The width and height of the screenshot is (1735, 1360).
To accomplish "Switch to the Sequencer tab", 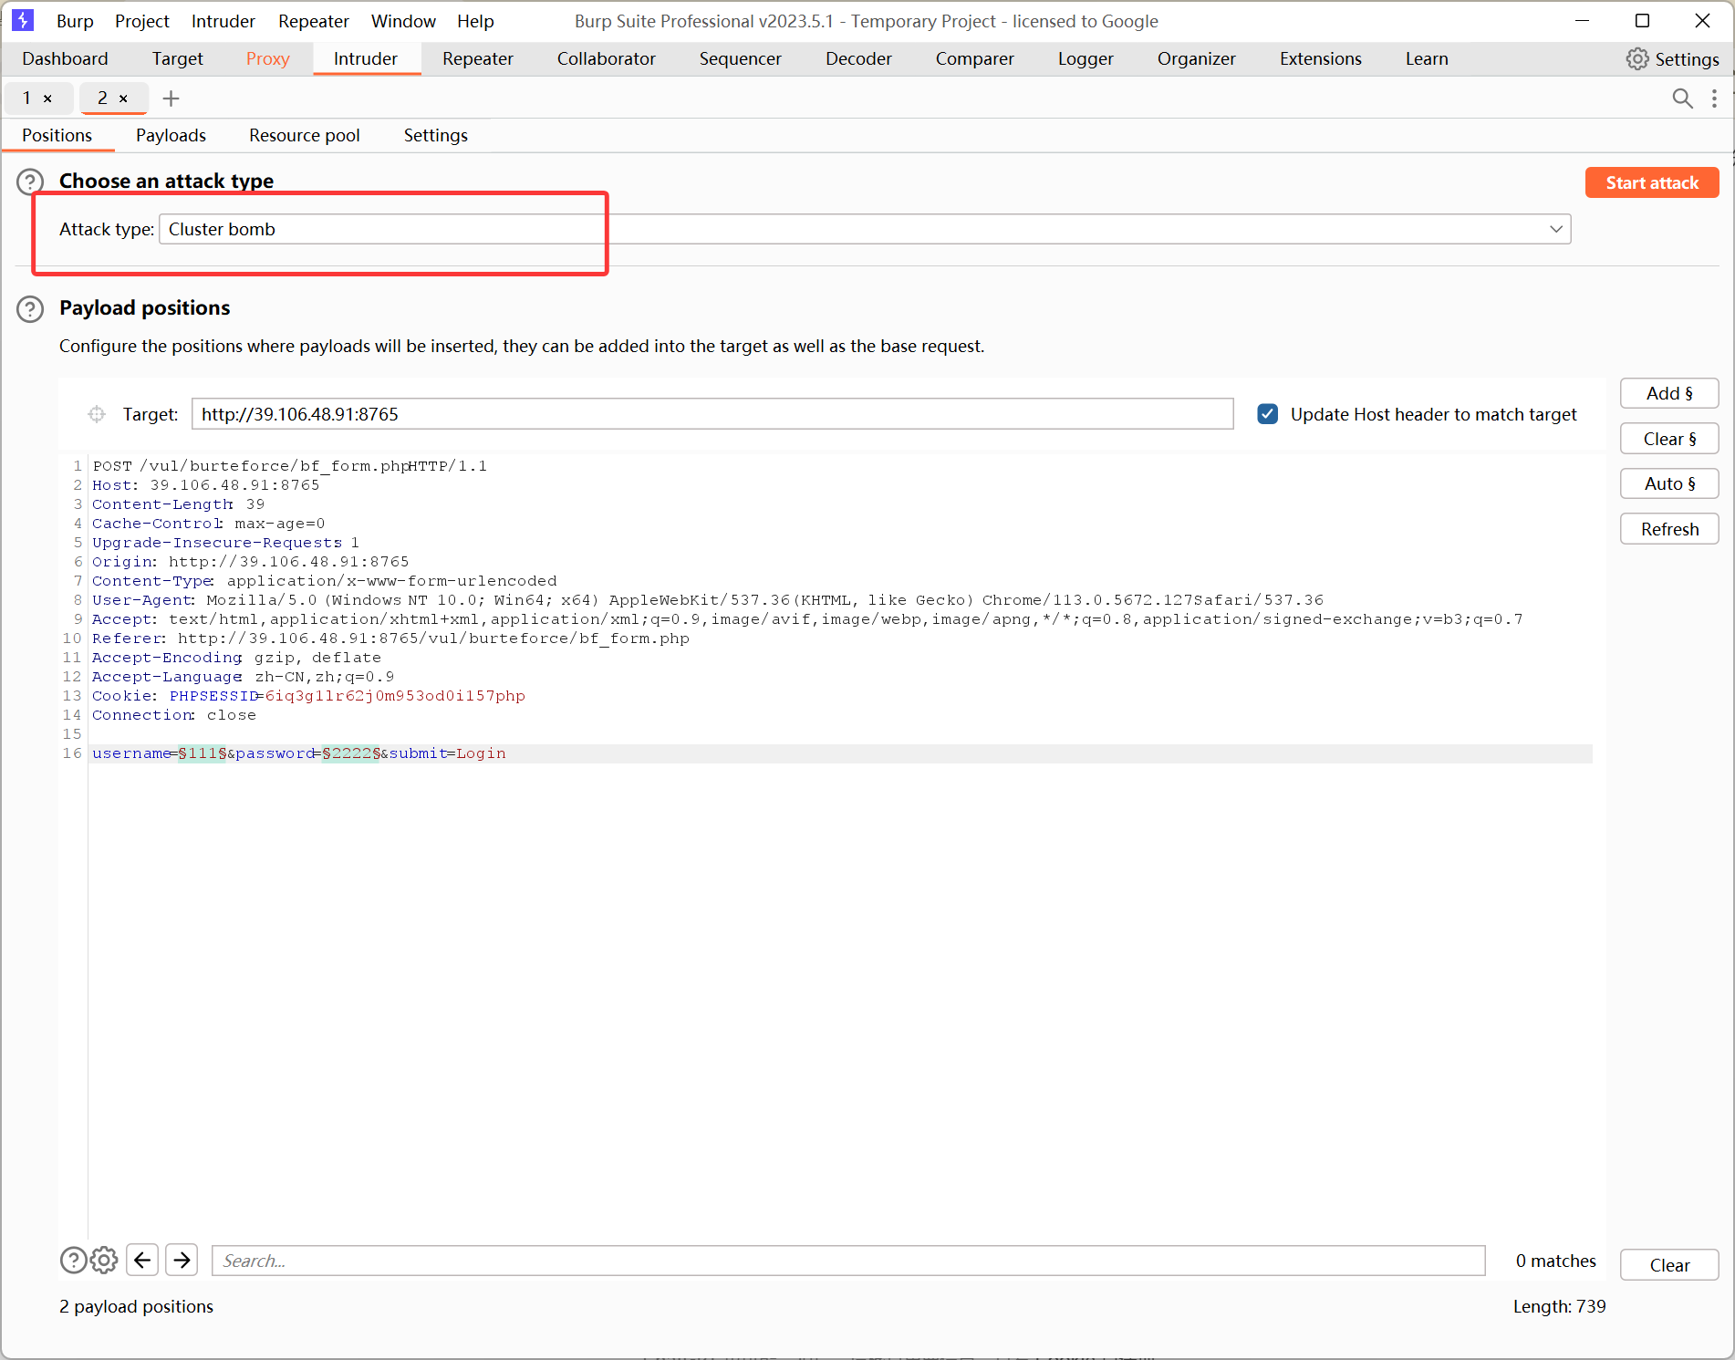I will pyautogui.click(x=741, y=58).
